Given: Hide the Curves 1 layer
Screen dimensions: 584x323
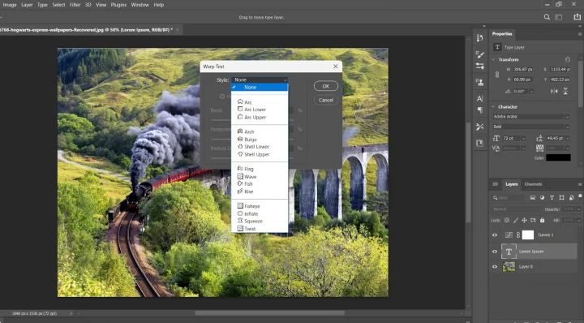Looking at the screenshot, I should click(x=495, y=235).
